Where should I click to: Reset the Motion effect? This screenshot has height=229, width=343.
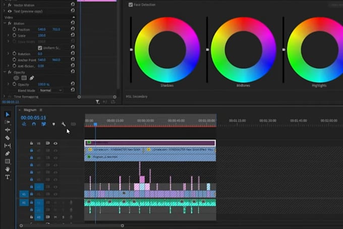coord(73,23)
